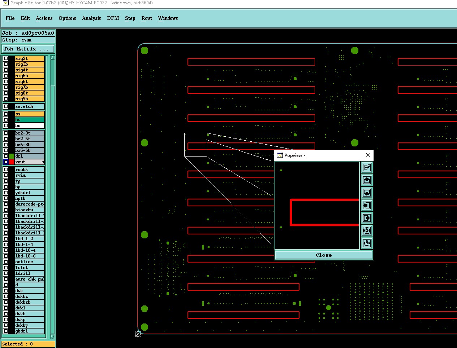457x348 pixels.
Task: Open the Windows menu
Action: coord(168,18)
